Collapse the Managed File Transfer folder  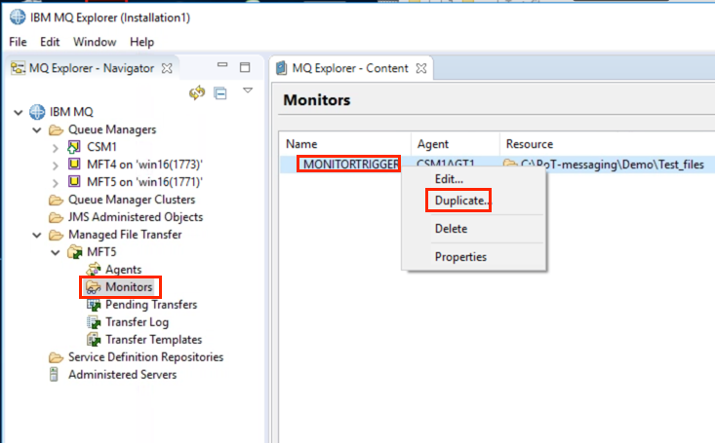coord(37,235)
